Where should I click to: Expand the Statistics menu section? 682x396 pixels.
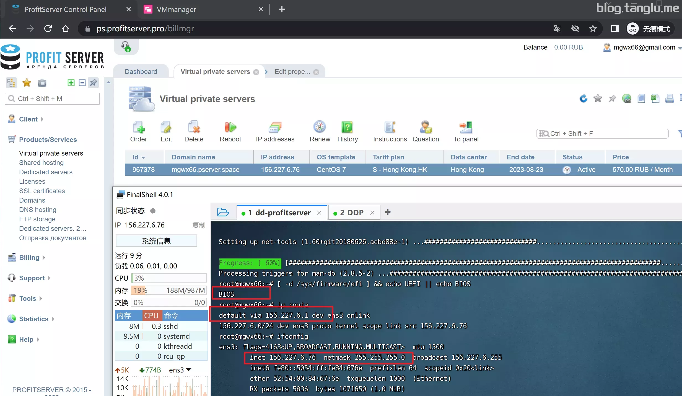click(33, 319)
